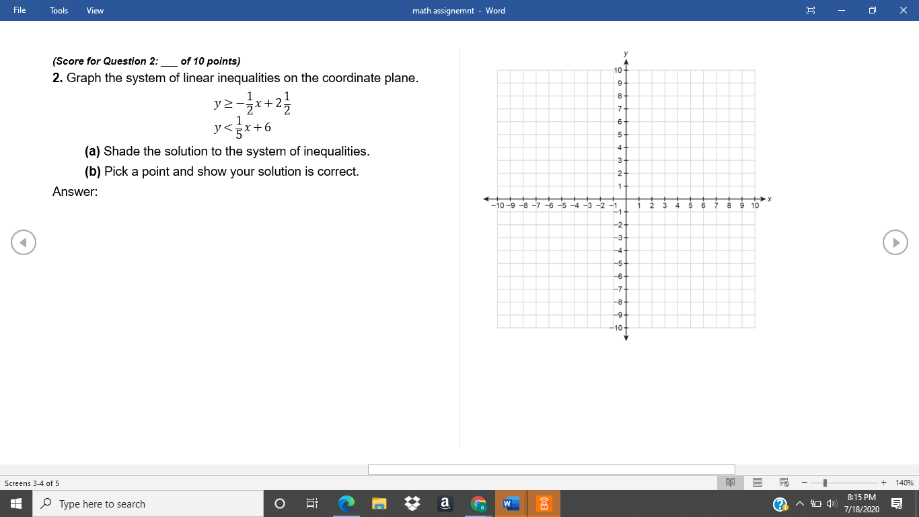This screenshot has height=517, width=919.
Task: Open Google Chrome from the taskbar
Action: tap(478, 503)
